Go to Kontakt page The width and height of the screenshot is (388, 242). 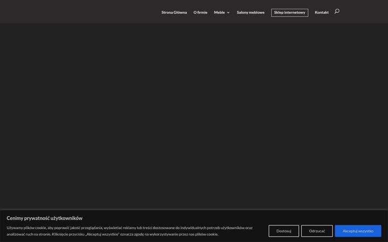321,12
